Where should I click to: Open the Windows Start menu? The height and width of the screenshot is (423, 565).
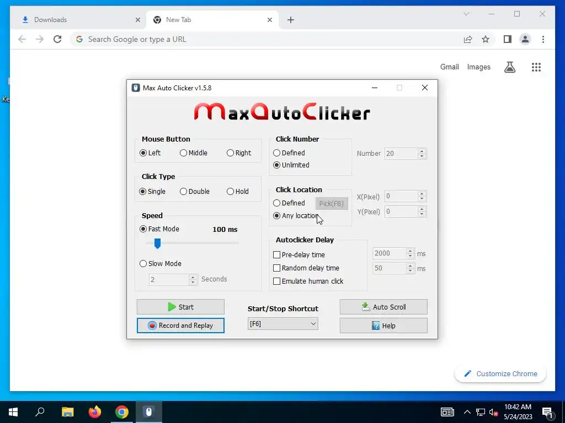(x=13, y=412)
